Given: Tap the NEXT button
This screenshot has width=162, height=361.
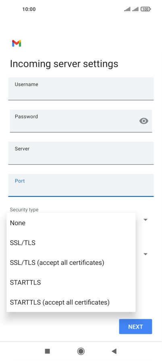Looking at the screenshot, I should (x=135, y=327).
